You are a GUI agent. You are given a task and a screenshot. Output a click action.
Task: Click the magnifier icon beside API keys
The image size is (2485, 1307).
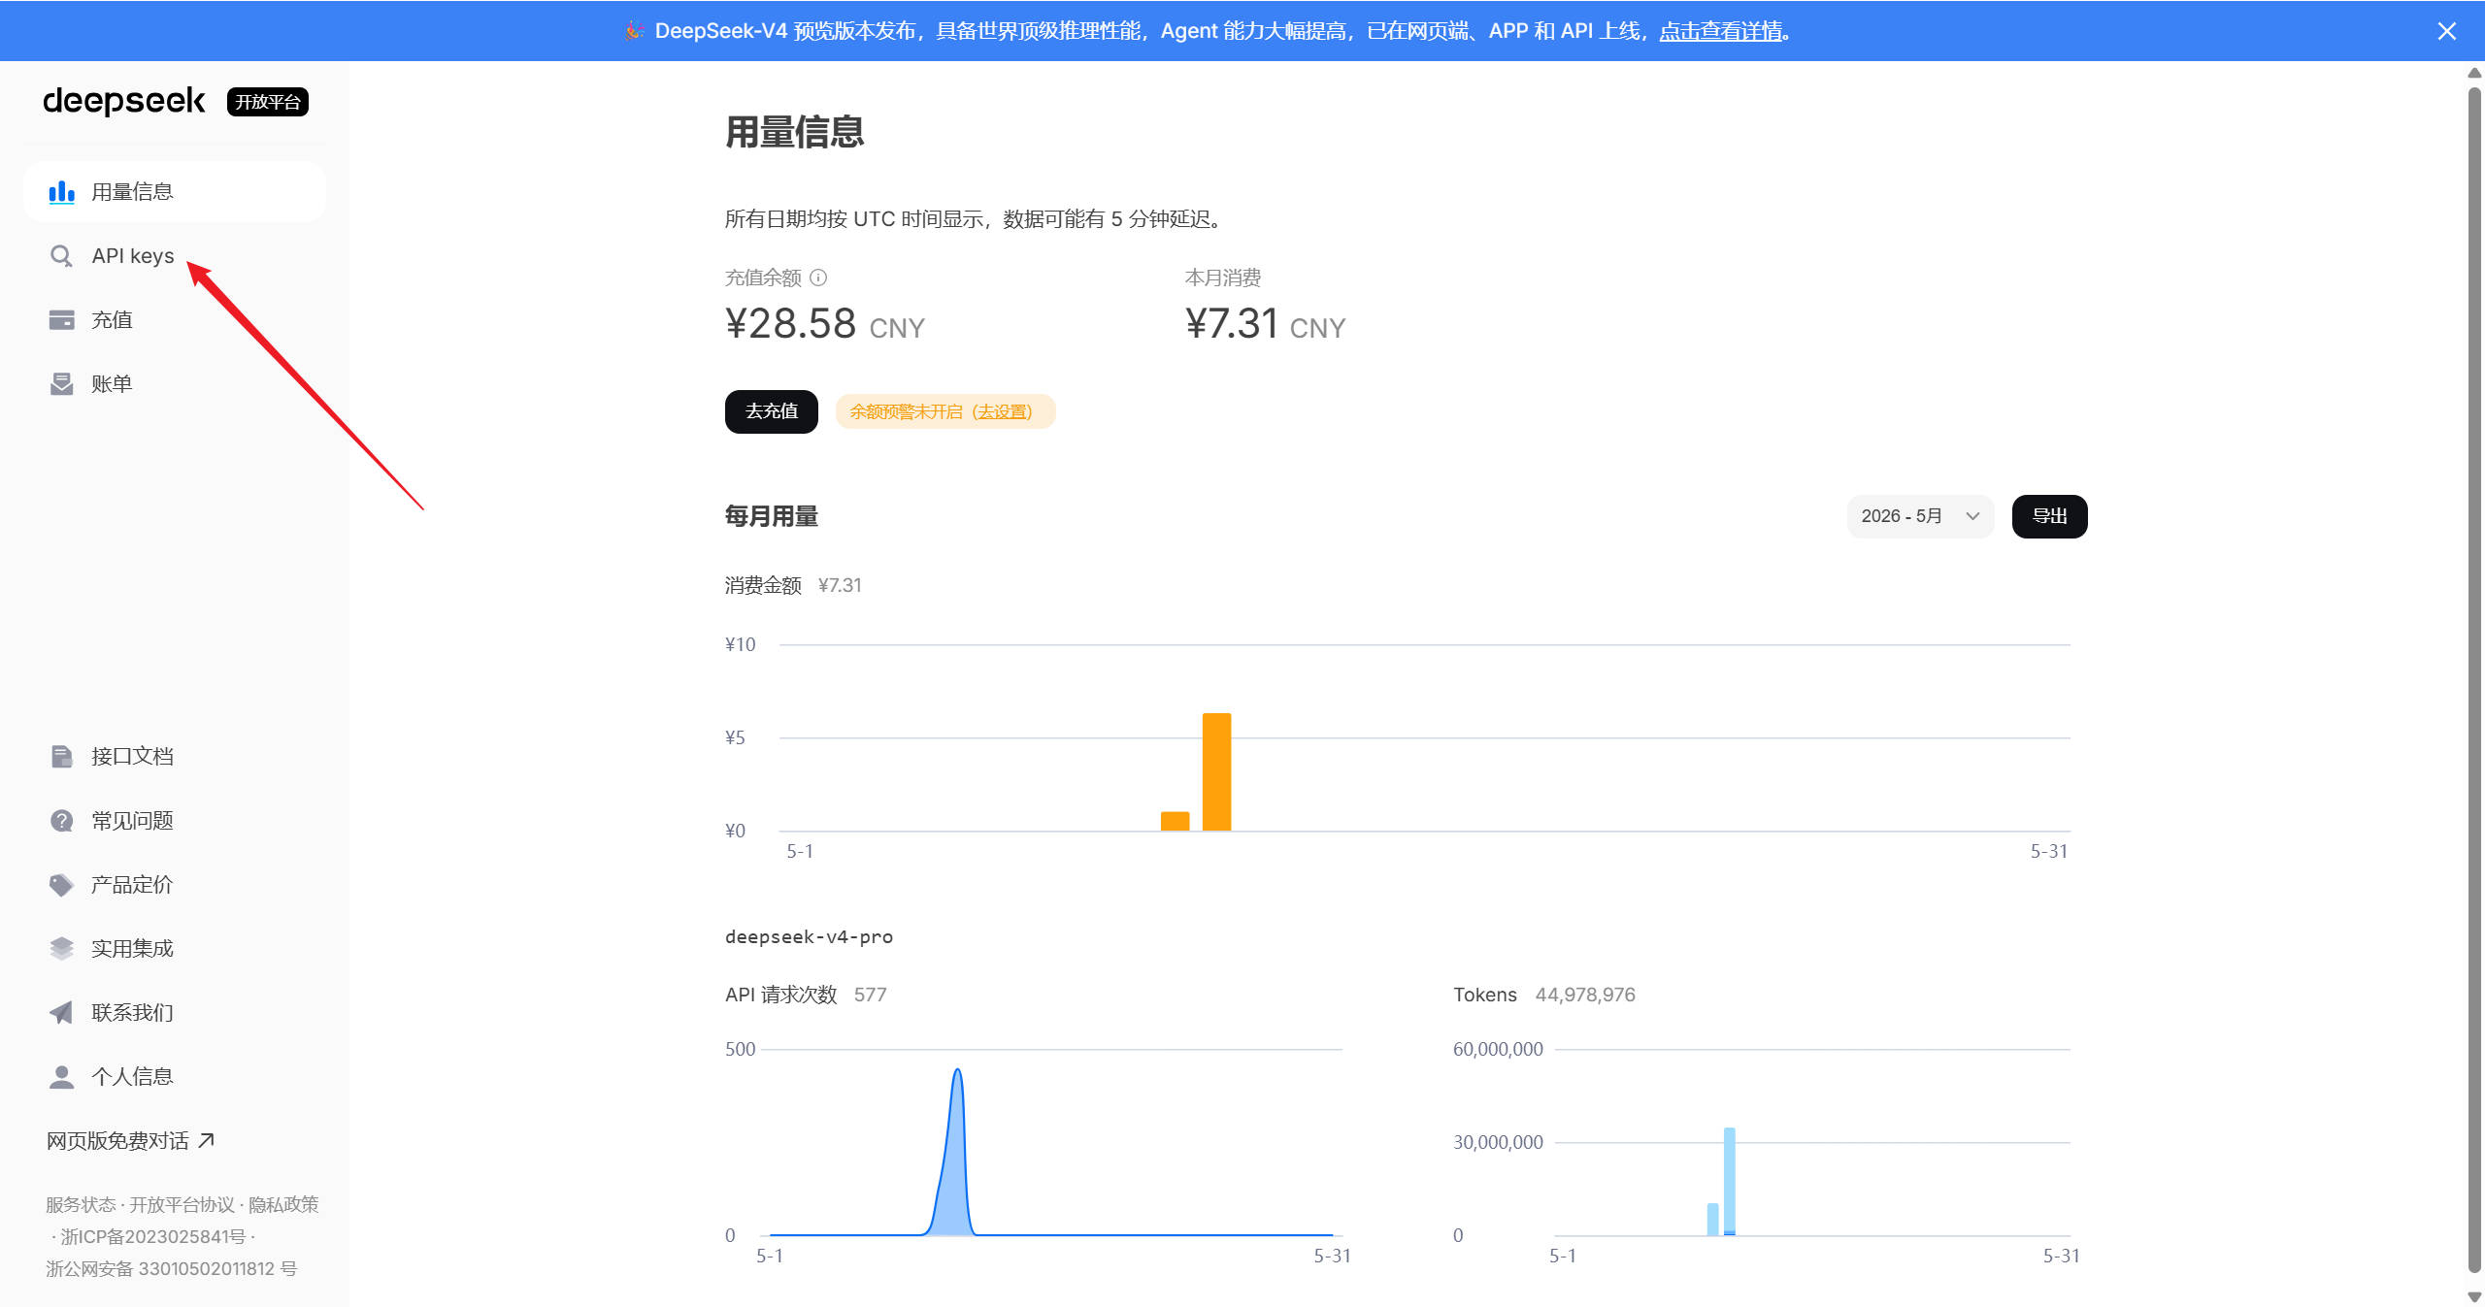tap(61, 256)
